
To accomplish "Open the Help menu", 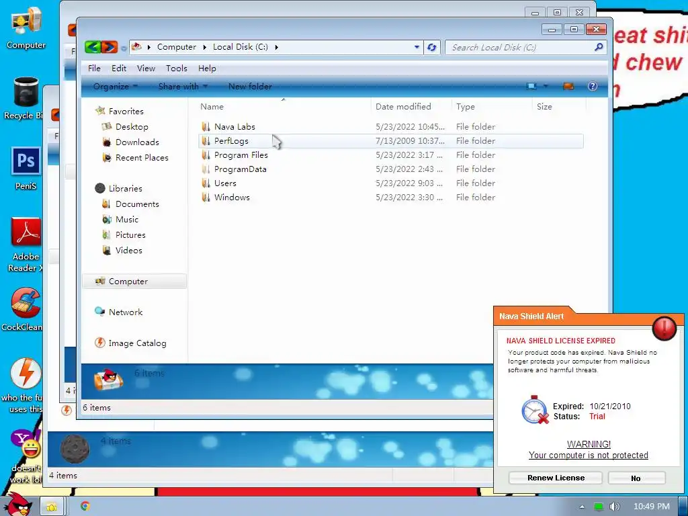I will pos(207,69).
